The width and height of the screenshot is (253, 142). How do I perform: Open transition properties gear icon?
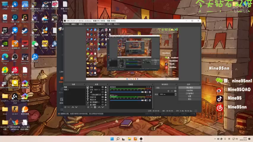[x=175, y=91]
